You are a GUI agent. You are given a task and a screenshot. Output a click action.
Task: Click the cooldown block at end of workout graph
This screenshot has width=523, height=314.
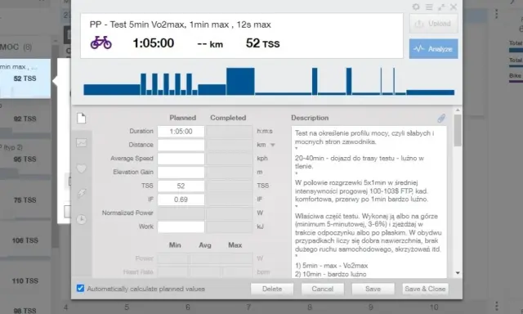click(x=431, y=92)
